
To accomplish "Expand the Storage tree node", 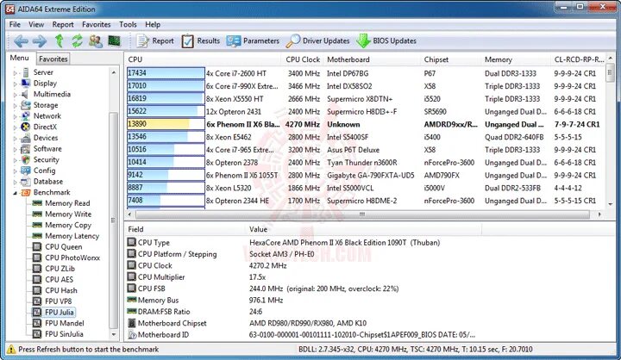I will pyautogui.click(x=15, y=106).
